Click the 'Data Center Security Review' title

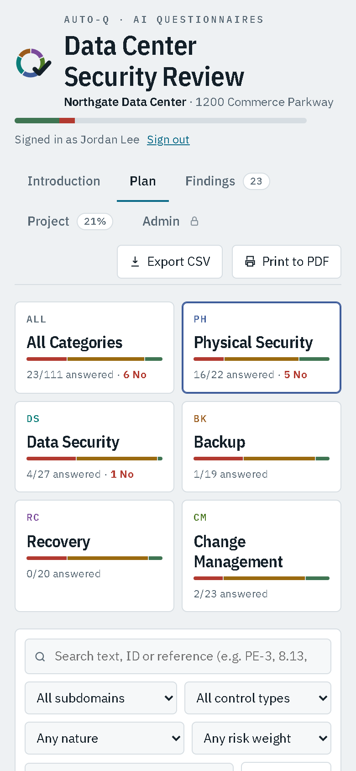[x=154, y=61]
